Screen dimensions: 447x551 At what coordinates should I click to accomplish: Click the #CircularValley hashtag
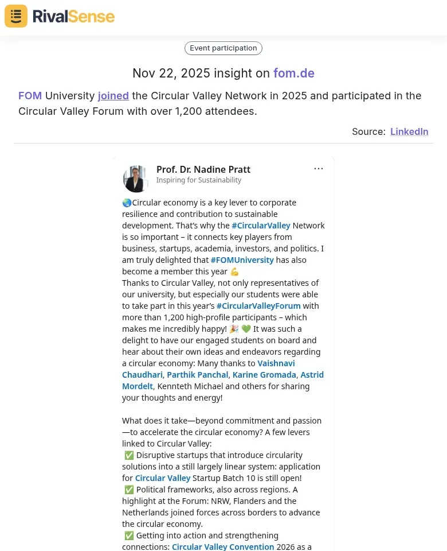coord(261,226)
